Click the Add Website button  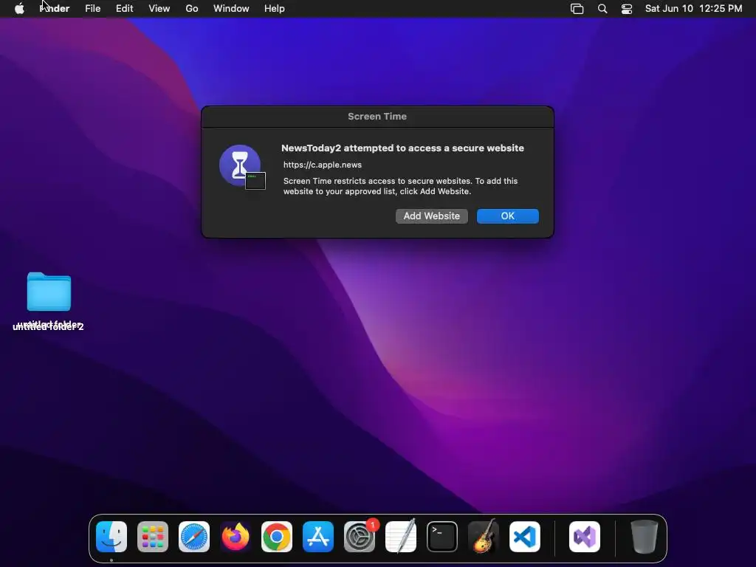(431, 216)
